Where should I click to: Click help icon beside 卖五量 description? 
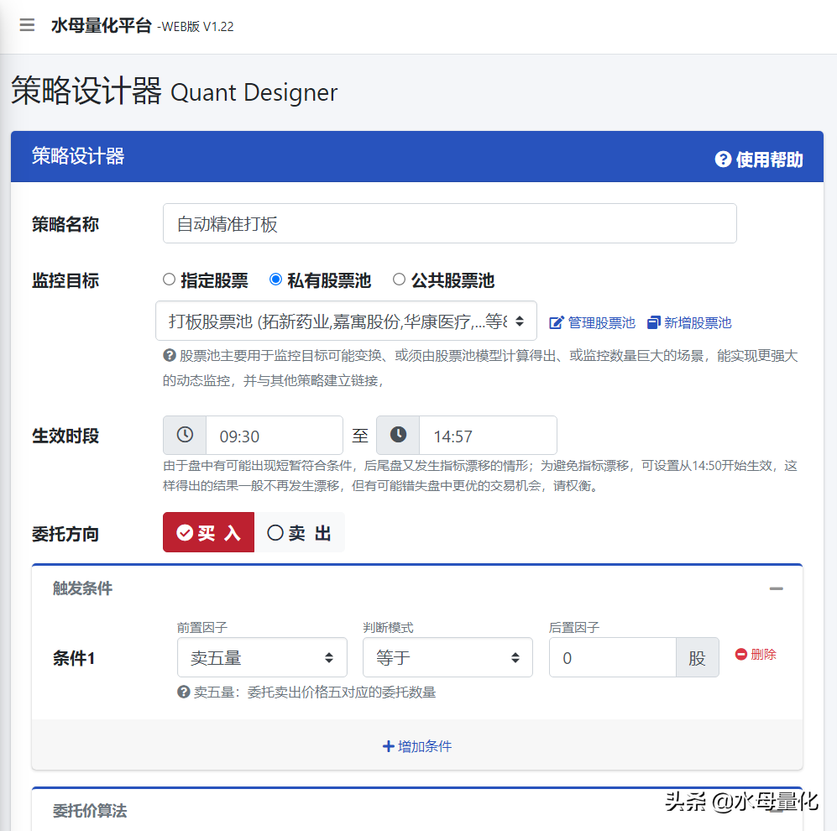[184, 692]
